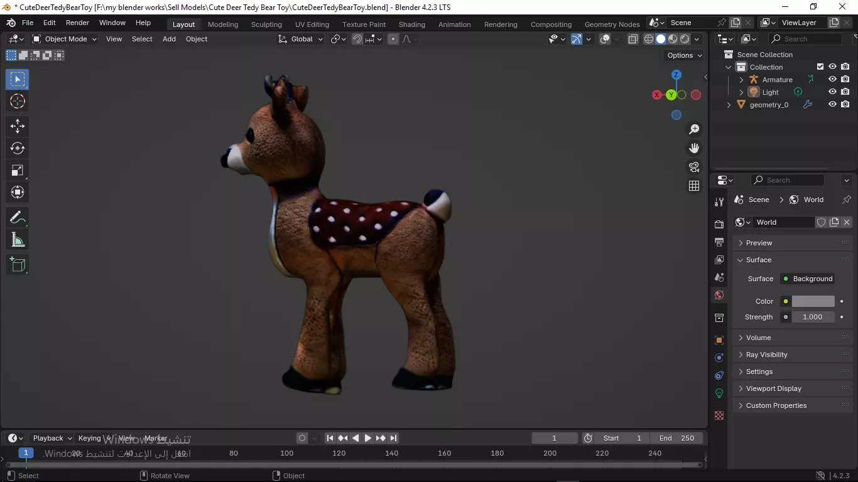Play the animation forward

[x=368, y=438]
